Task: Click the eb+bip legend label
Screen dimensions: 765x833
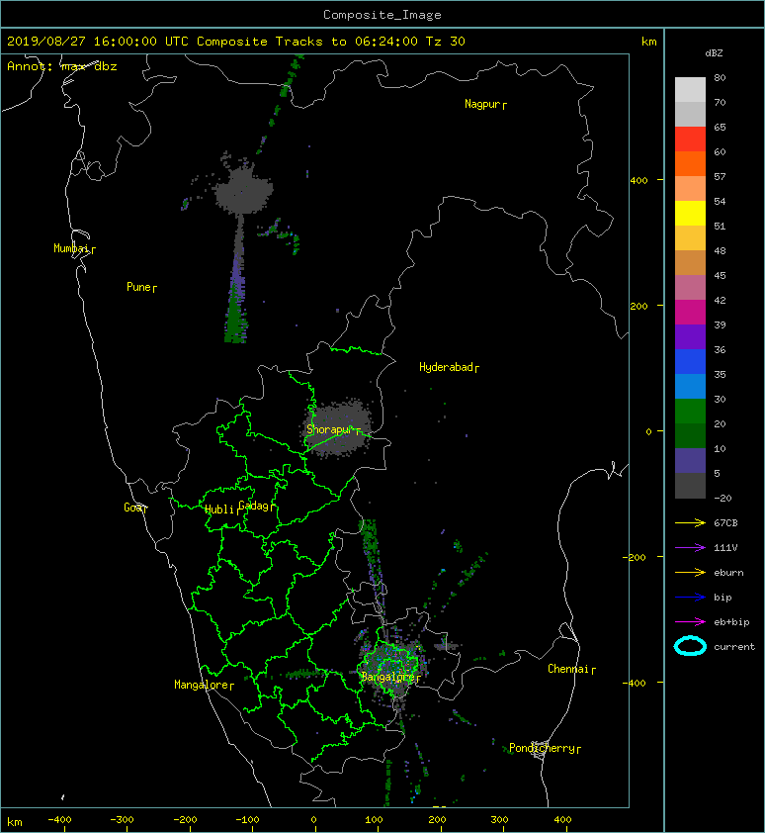Action: [731, 622]
